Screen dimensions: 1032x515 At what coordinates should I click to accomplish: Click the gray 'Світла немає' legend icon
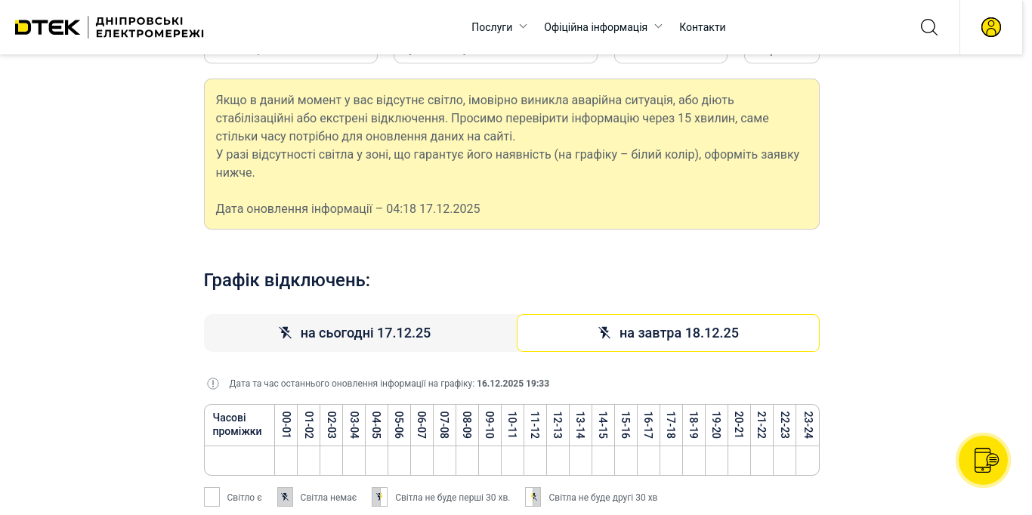click(285, 497)
